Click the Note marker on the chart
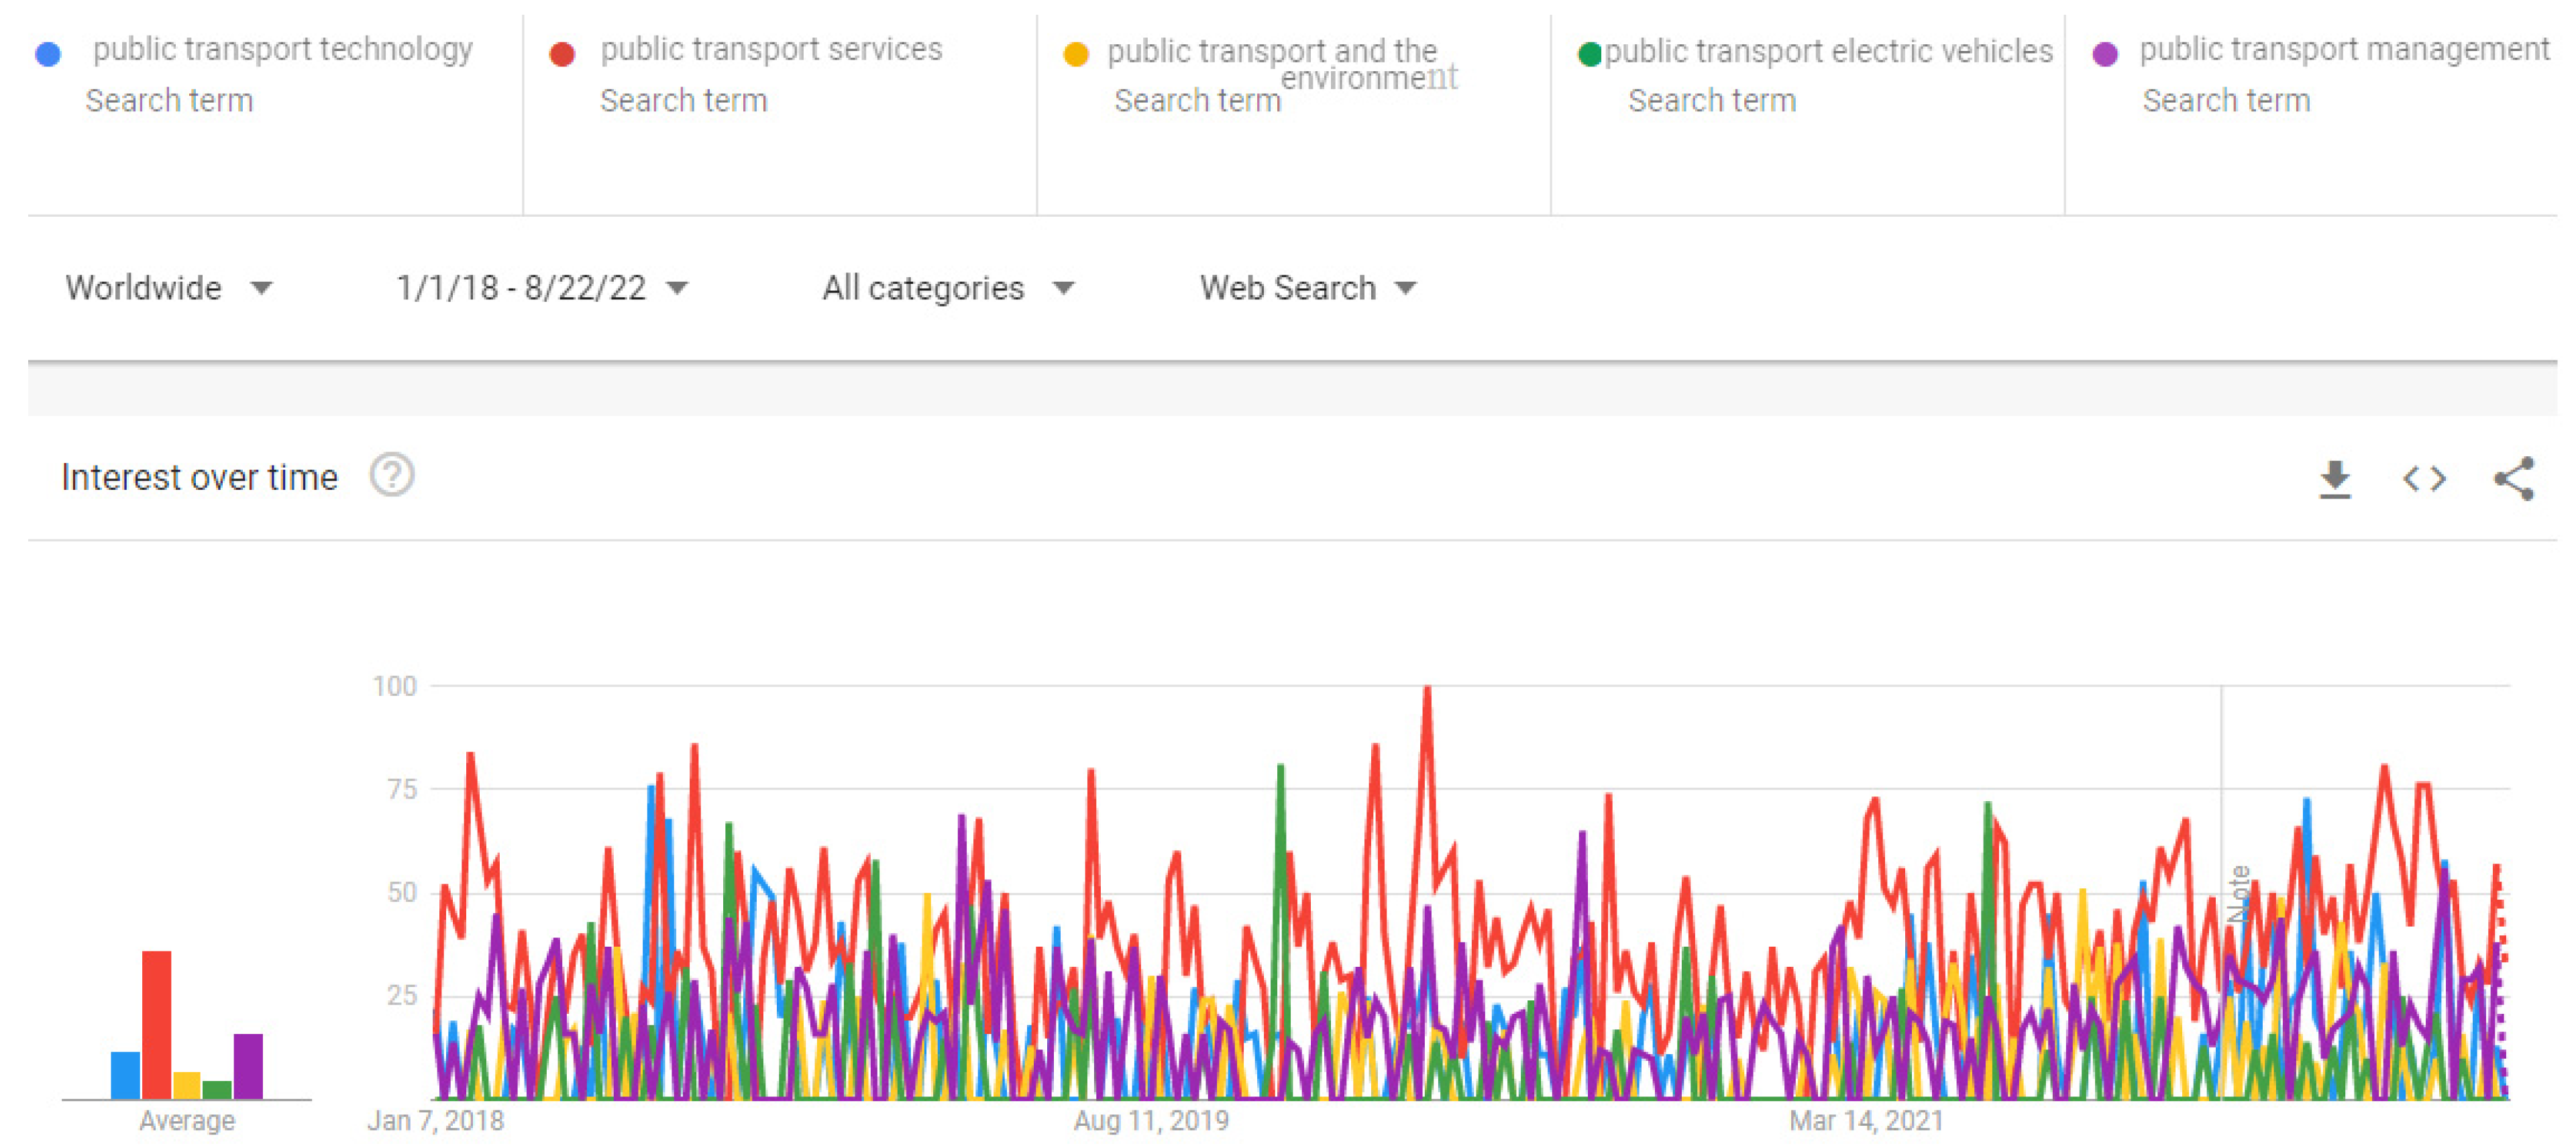The width and height of the screenshot is (2576, 1148). (2238, 893)
